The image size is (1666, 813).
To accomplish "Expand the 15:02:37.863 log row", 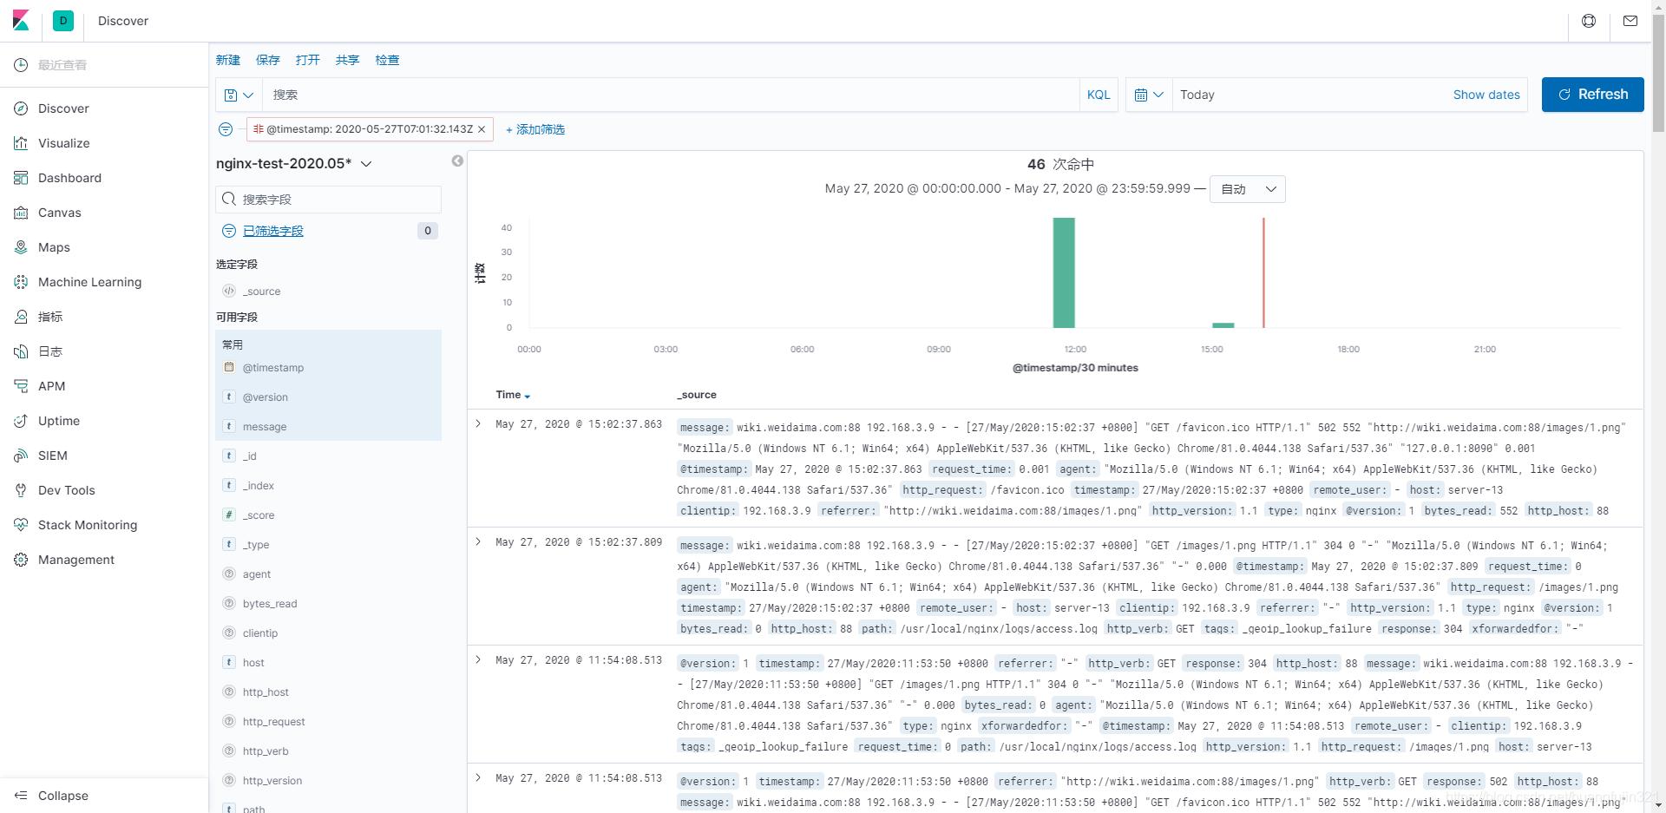I will tap(478, 424).
